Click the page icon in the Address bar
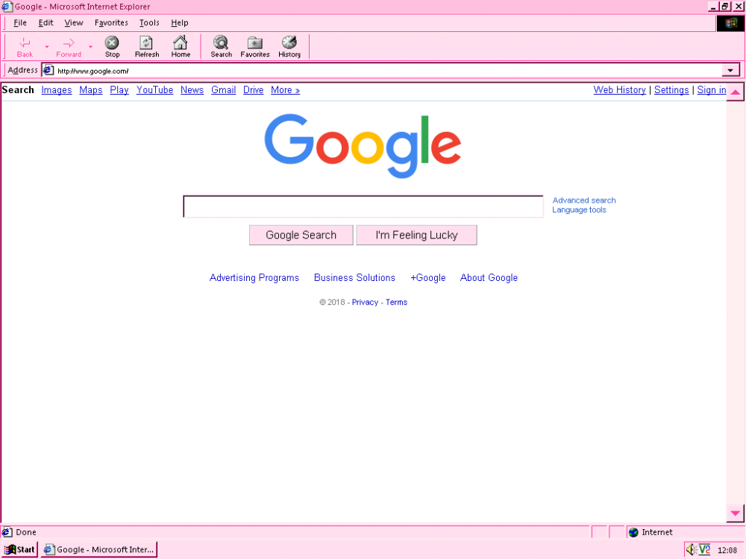The width and height of the screenshot is (746, 559). coord(48,69)
